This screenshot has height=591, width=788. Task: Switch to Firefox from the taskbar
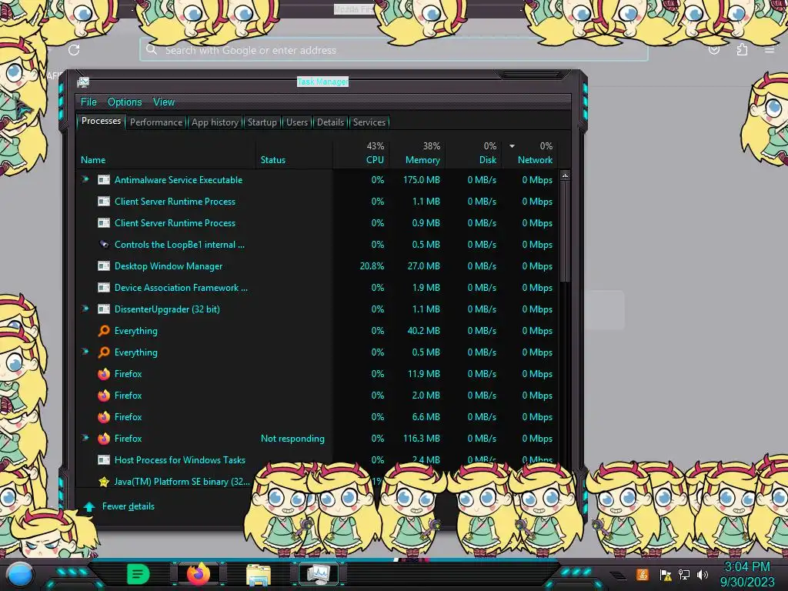(x=198, y=574)
